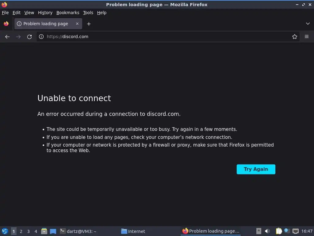Click the update notifier tray icon
This screenshot has width=314, height=236.
point(287,230)
